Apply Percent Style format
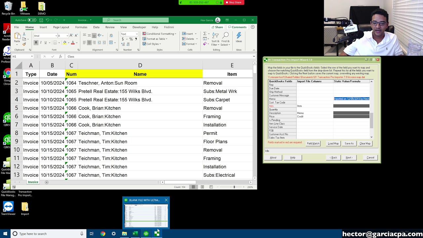Screen dimensions: 423x238 click(x=131, y=39)
